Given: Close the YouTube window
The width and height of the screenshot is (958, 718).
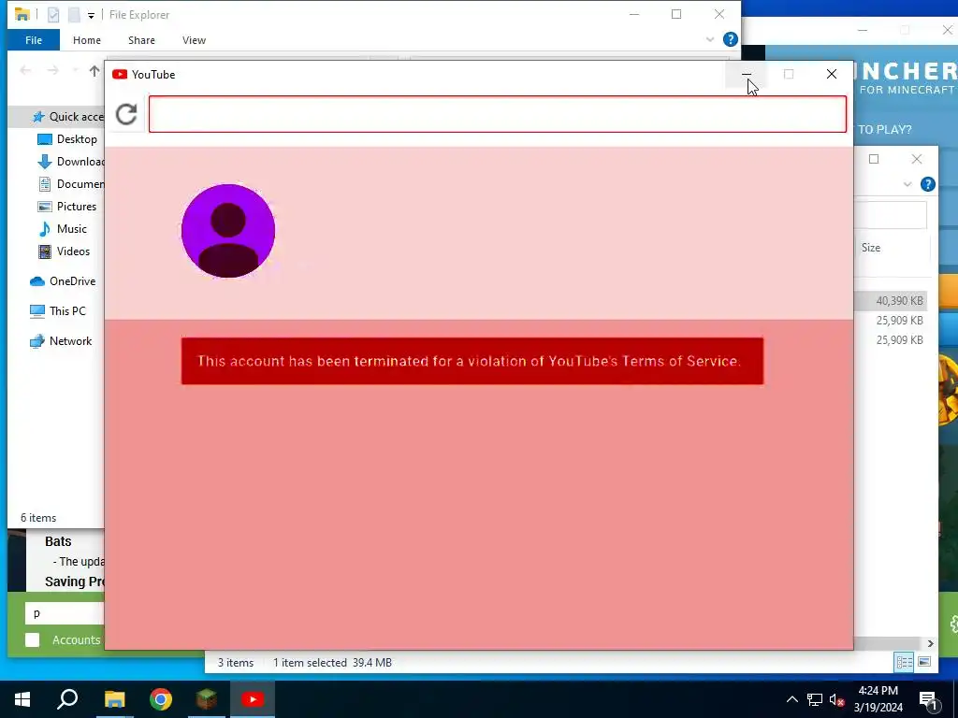Looking at the screenshot, I should click(832, 74).
